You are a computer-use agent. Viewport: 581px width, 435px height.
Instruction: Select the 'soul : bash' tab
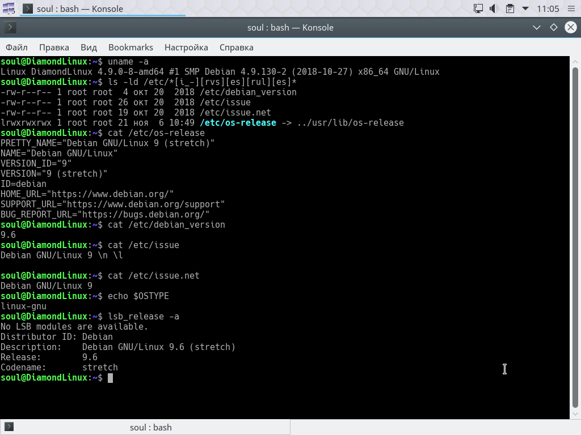(145, 427)
